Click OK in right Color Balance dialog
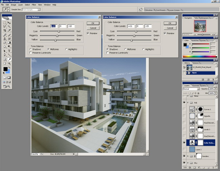Image resolution: width=220 pixels, height=171 pixels. click(170, 23)
